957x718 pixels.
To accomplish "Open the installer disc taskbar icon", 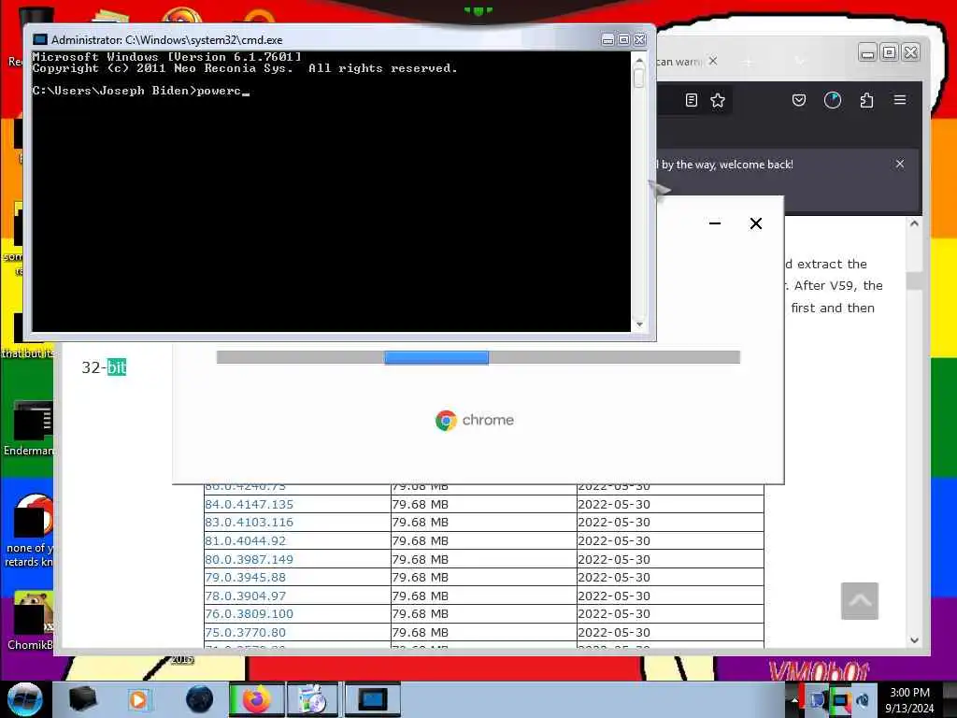I will tap(313, 699).
